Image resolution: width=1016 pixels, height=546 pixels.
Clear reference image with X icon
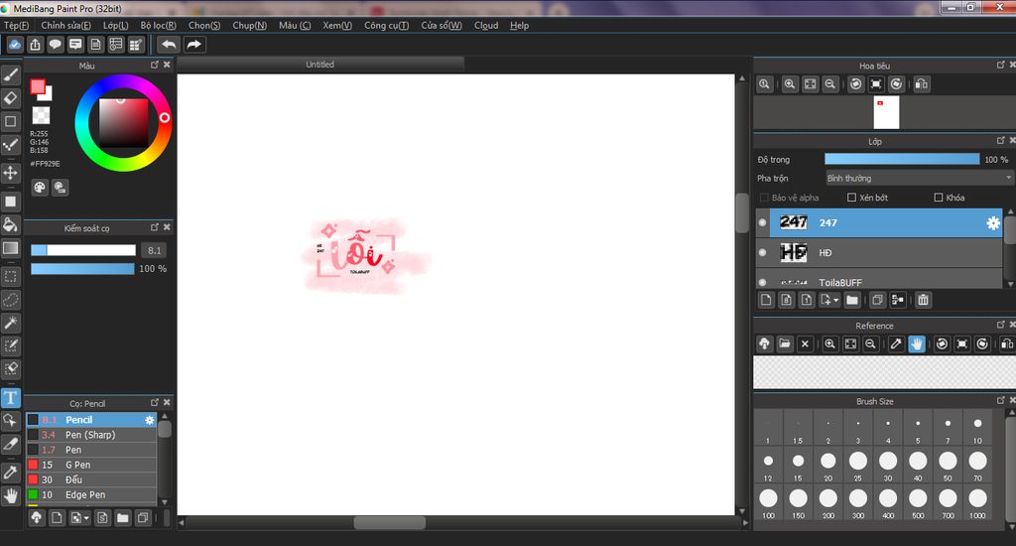805,343
